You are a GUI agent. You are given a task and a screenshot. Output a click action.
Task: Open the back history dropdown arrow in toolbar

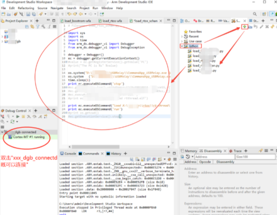85,14
